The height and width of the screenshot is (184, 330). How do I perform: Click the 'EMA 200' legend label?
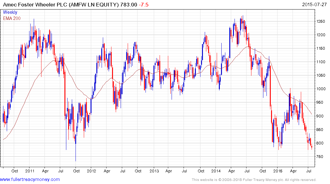(12, 18)
